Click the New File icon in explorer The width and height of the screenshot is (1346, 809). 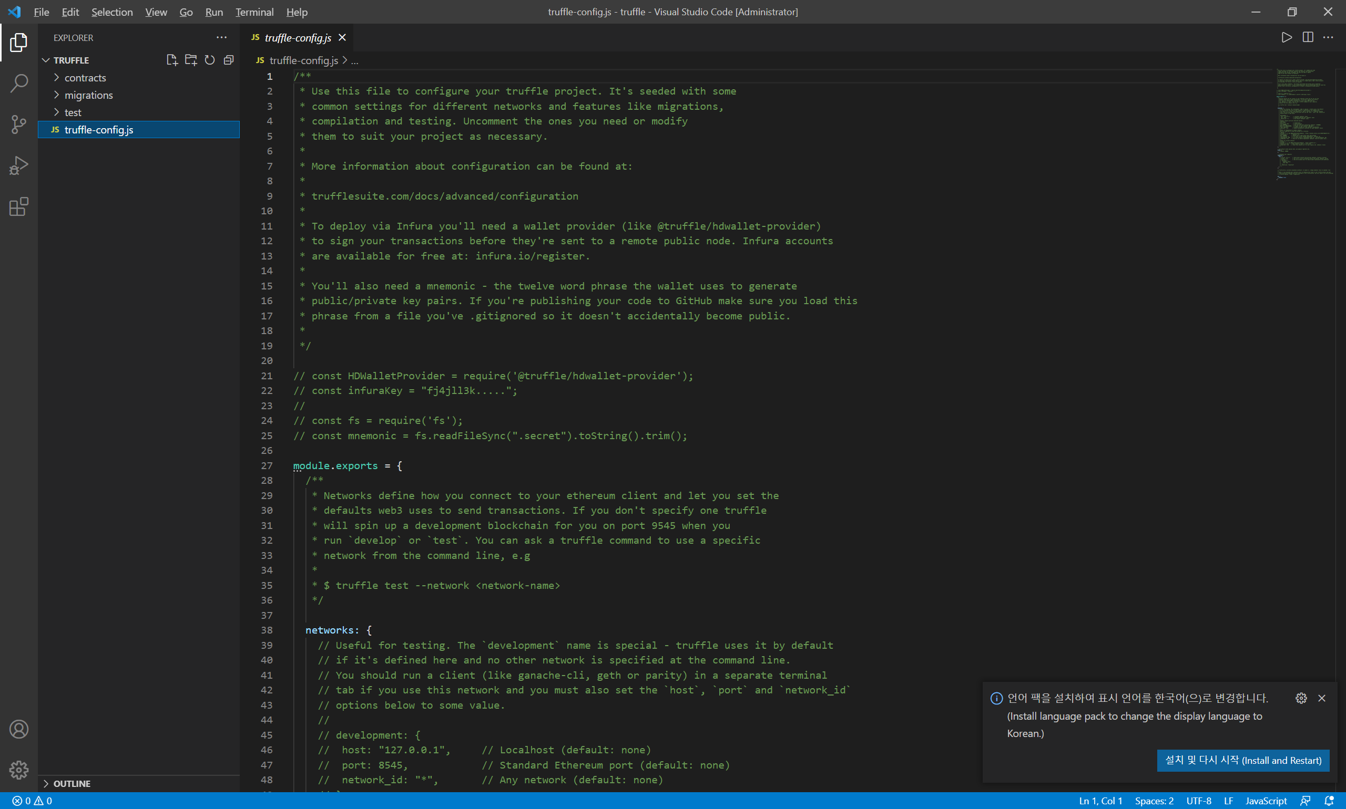(172, 60)
